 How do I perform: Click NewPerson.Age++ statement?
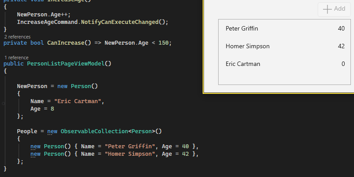(44, 15)
